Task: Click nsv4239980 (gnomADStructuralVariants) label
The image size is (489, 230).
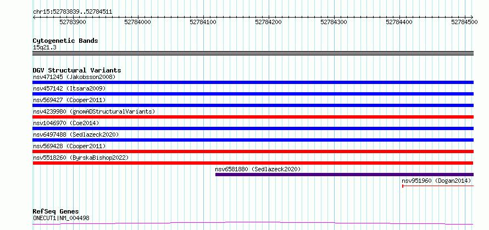Action: [94, 111]
